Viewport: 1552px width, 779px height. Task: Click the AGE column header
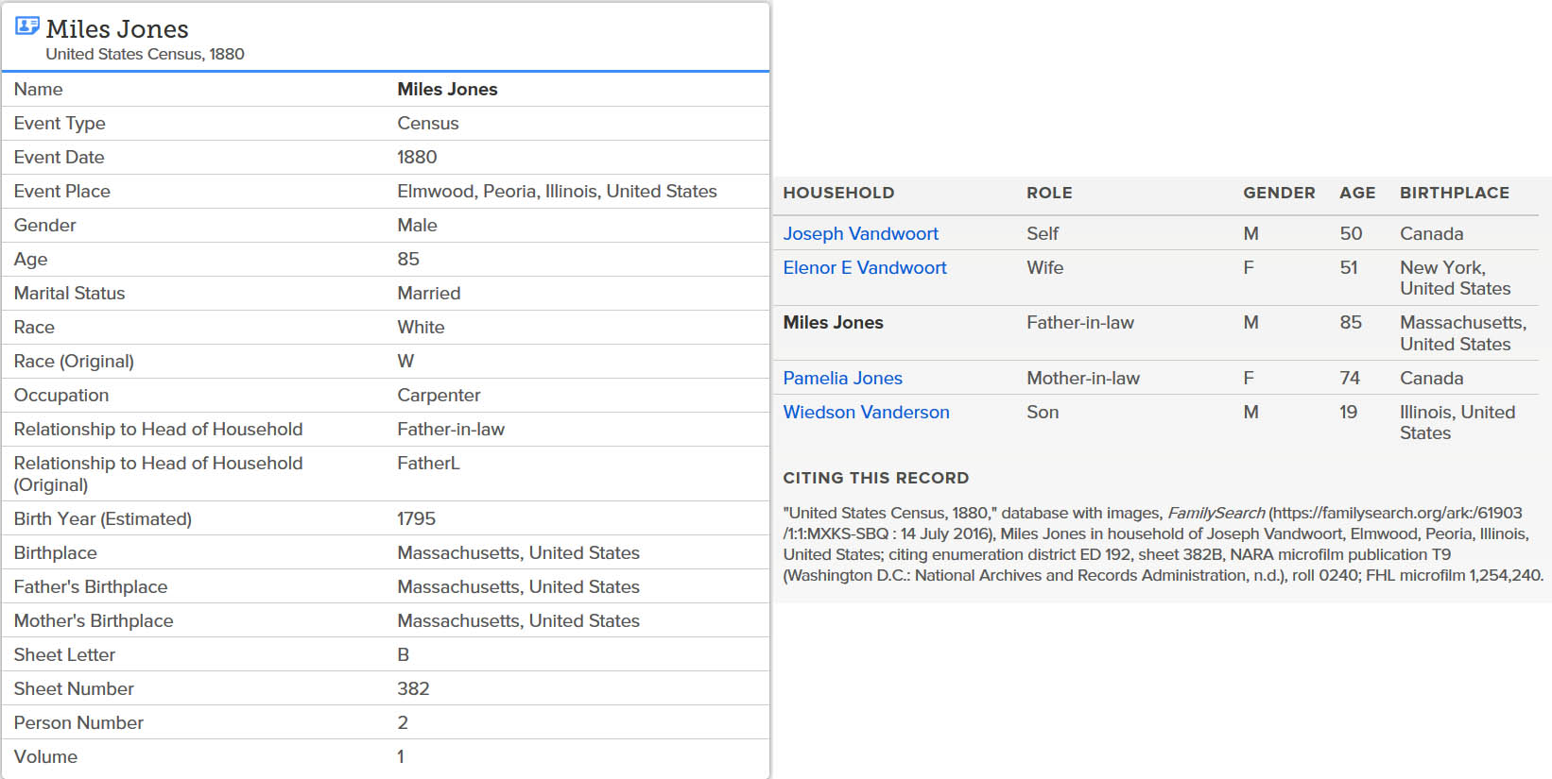coord(1357,193)
